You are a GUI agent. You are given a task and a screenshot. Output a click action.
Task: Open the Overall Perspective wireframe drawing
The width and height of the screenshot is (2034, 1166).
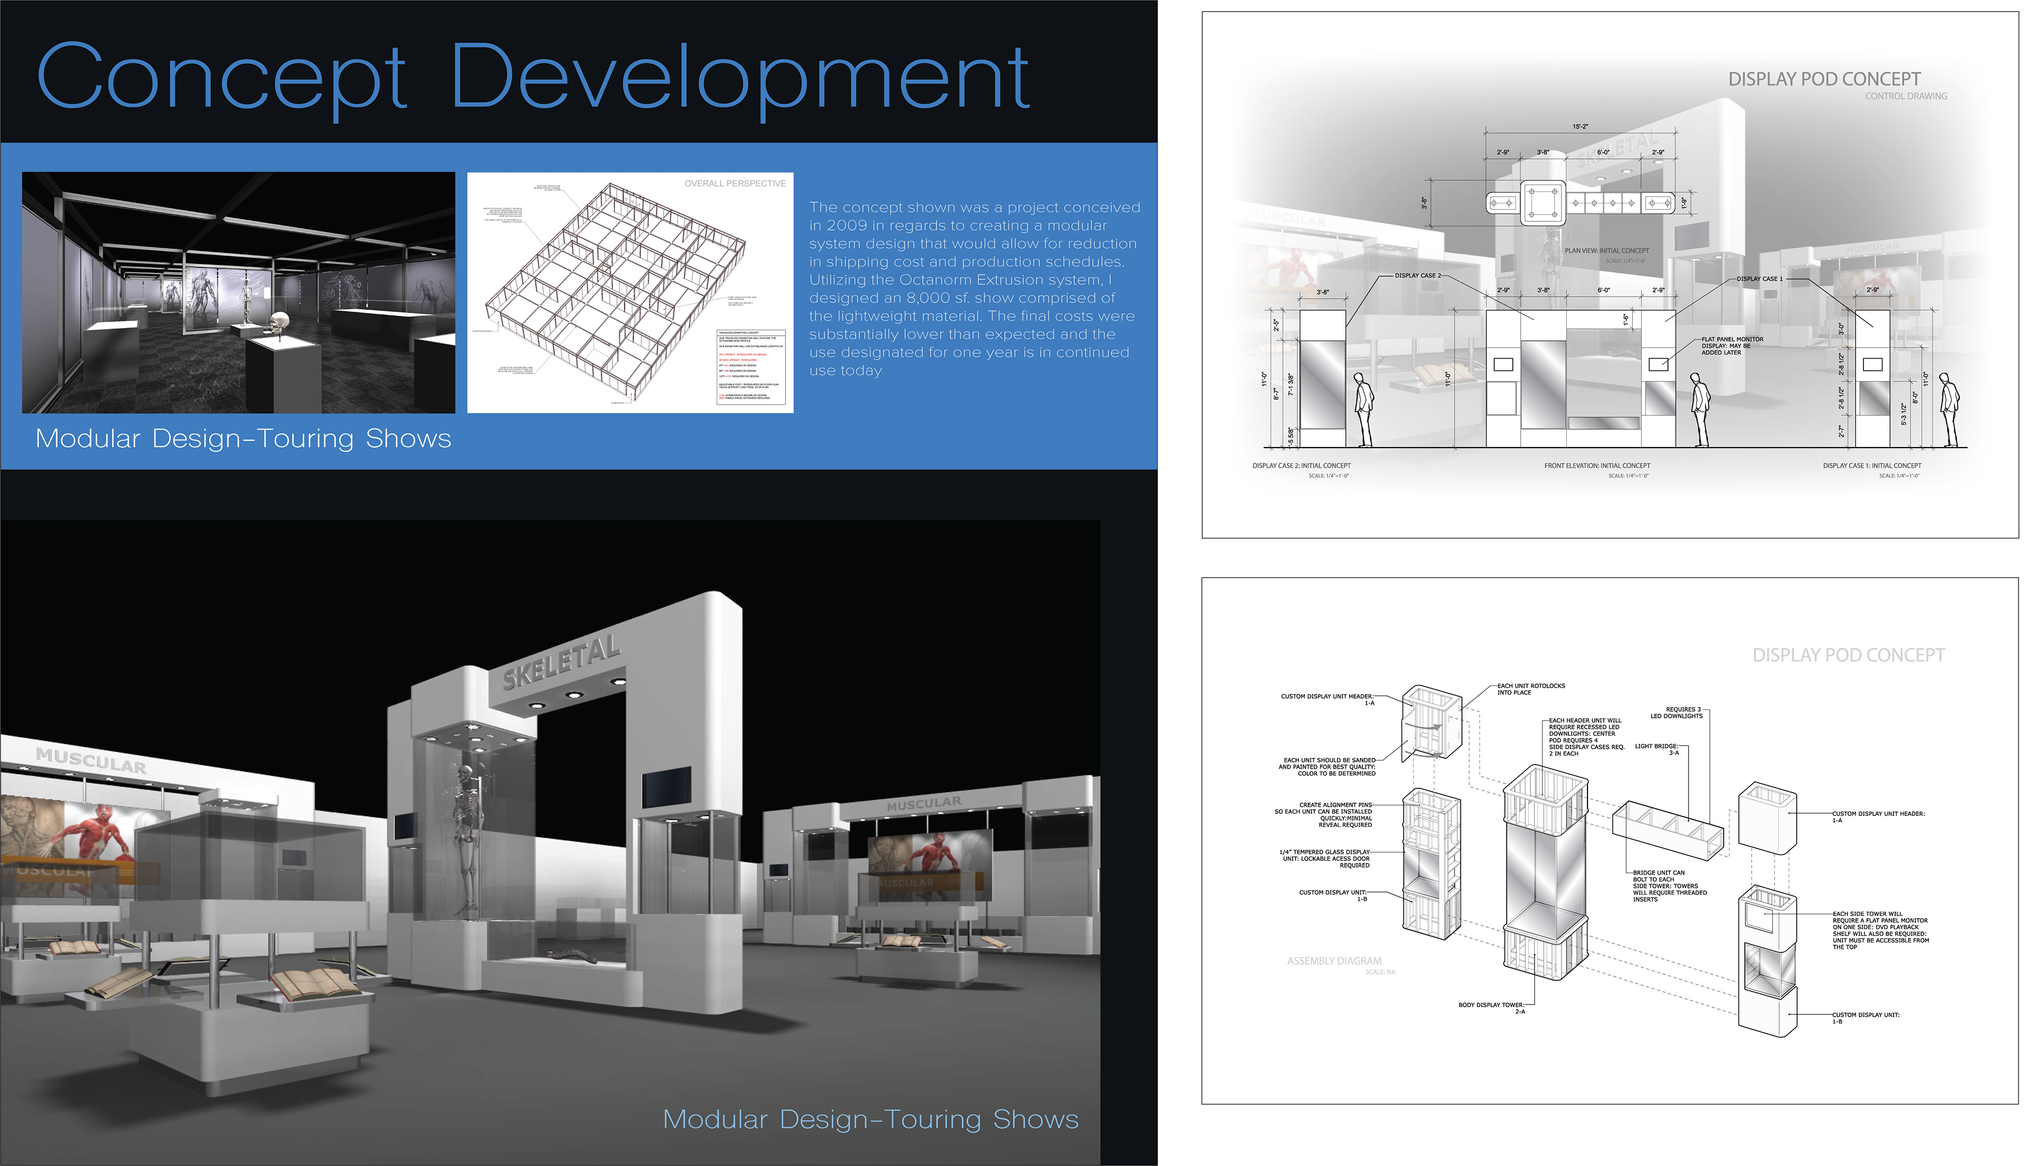[630, 292]
